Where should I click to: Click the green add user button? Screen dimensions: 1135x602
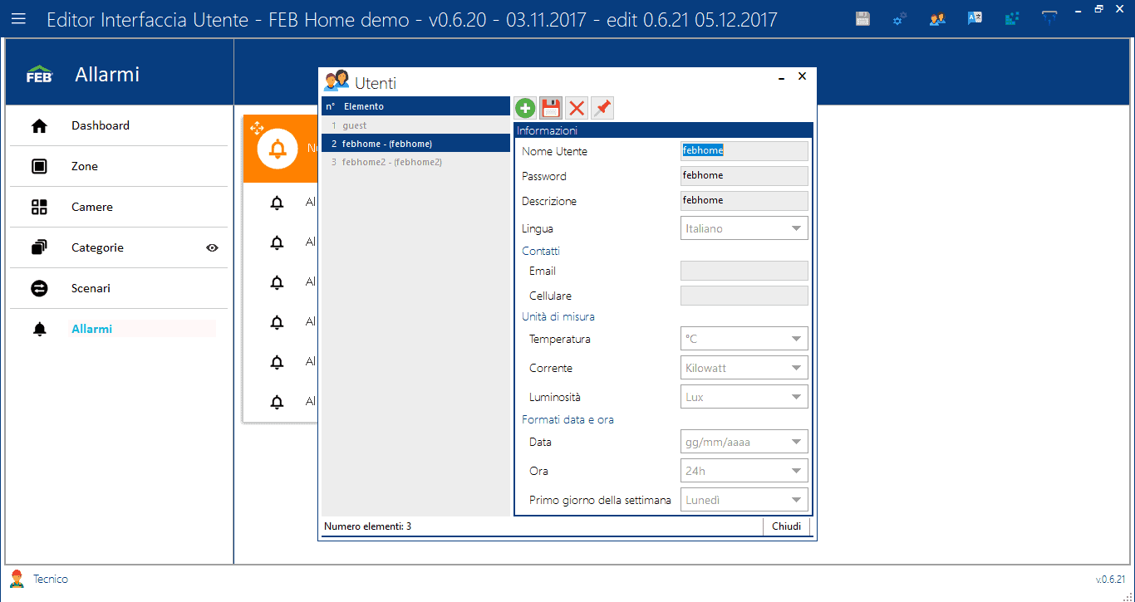(525, 108)
